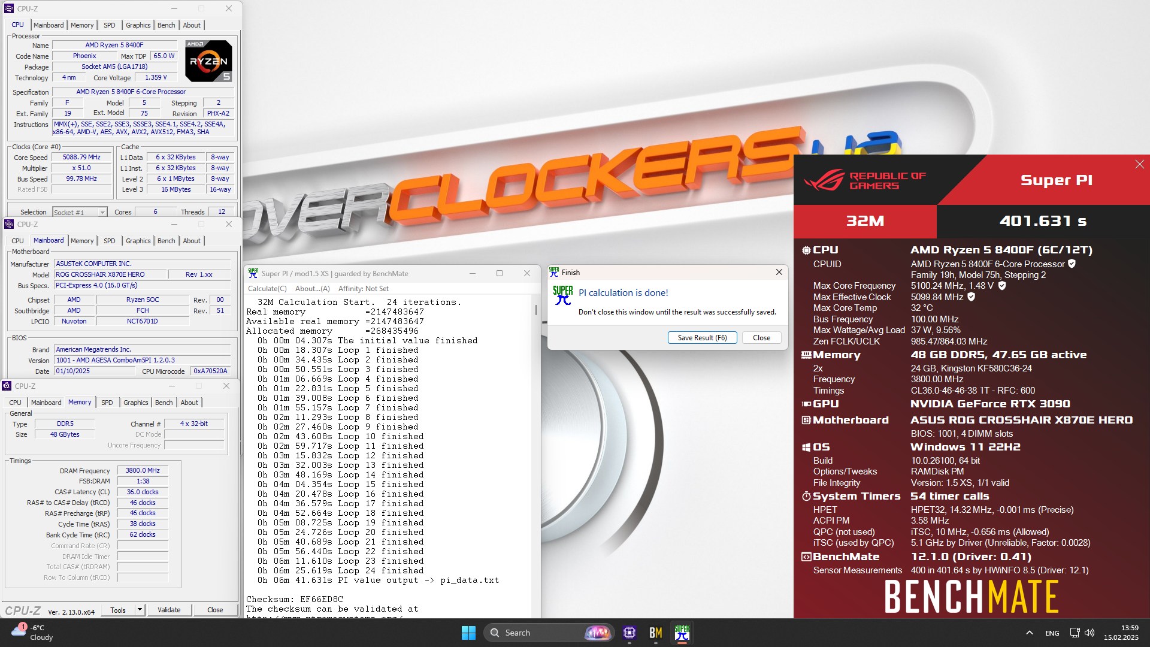Open the volume tray icon
The image size is (1150, 647).
click(1090, 633)
